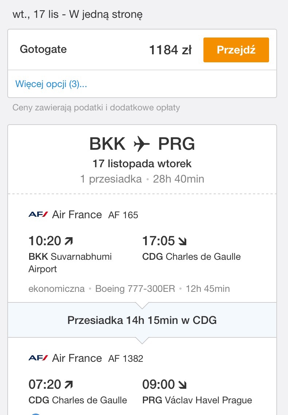Open the Więcej opcji (3) link

tap(51, 84)
